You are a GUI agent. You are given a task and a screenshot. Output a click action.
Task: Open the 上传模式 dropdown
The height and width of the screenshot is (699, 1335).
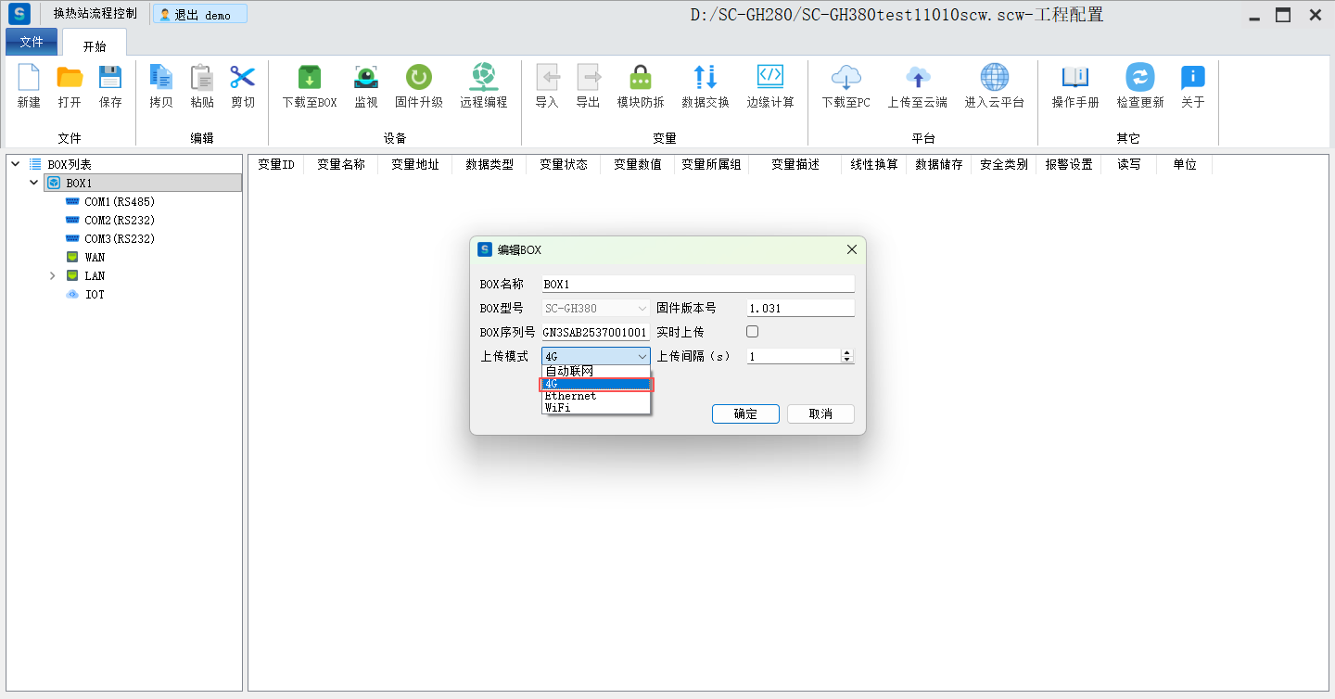pos(596,356)
